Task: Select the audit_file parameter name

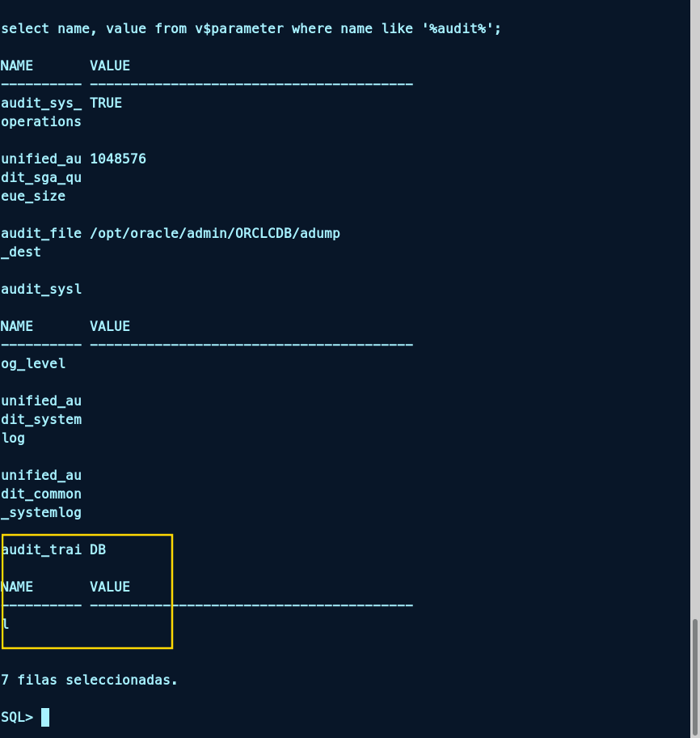Action: (x=41, y=233)
